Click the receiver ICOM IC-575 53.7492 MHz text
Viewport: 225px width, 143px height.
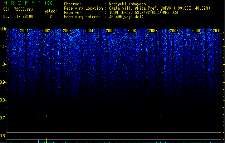[x=143, y=13]
